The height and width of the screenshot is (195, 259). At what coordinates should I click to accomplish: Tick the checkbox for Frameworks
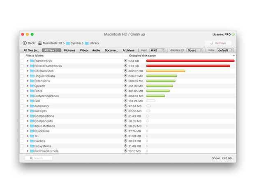tap(22, 61)
